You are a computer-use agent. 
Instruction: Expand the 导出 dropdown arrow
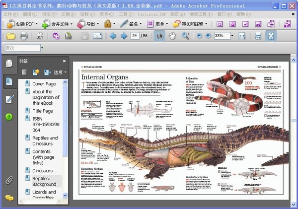point(98,24)
